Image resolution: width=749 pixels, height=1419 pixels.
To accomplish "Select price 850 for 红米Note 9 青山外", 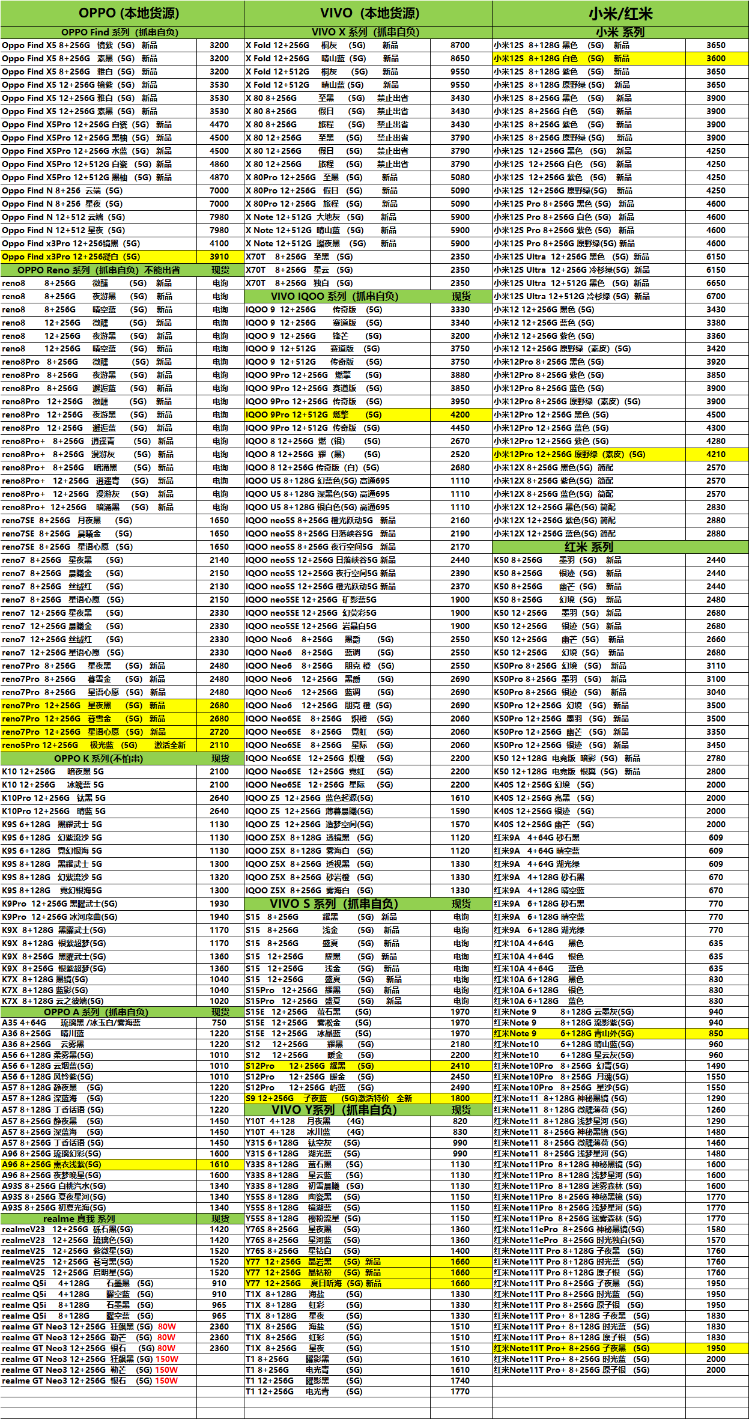I will pos(716,1034).
